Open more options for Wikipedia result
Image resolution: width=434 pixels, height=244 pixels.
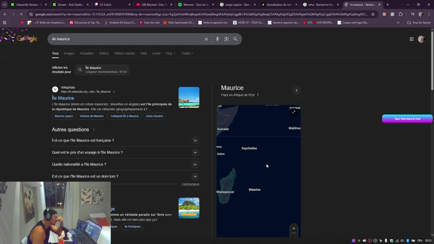[114, 92]
